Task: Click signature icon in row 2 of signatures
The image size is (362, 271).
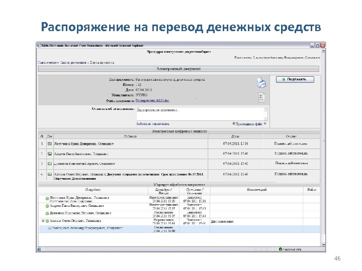Action: 50,154
